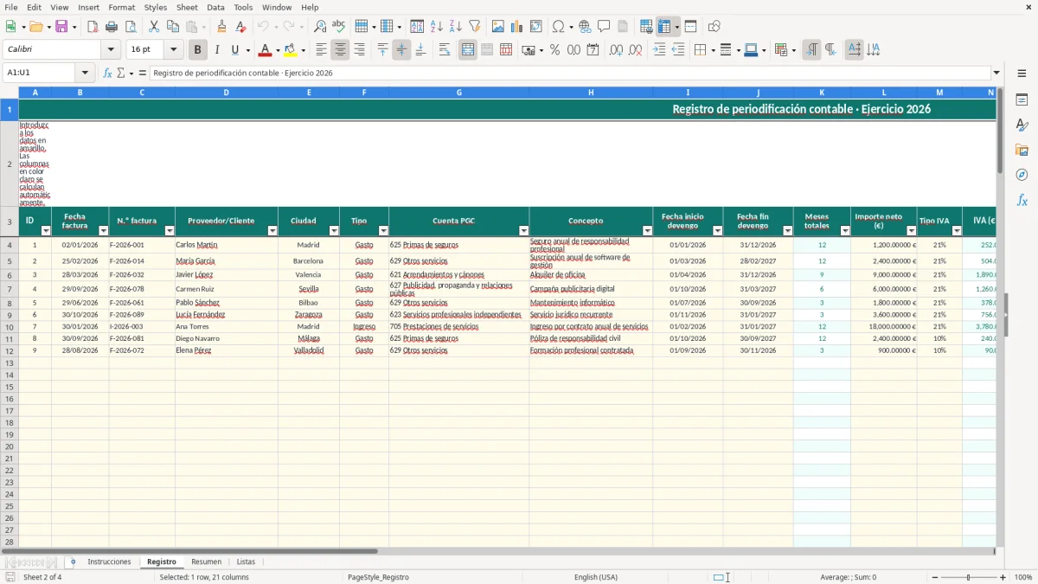Click the zoom in plus button

pyautogui.click(x=1003, y=577)
